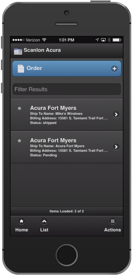Viewport: 132px width, 275px height.
Task: Tap the plus icon on Order bar
Action: (115, 69)
